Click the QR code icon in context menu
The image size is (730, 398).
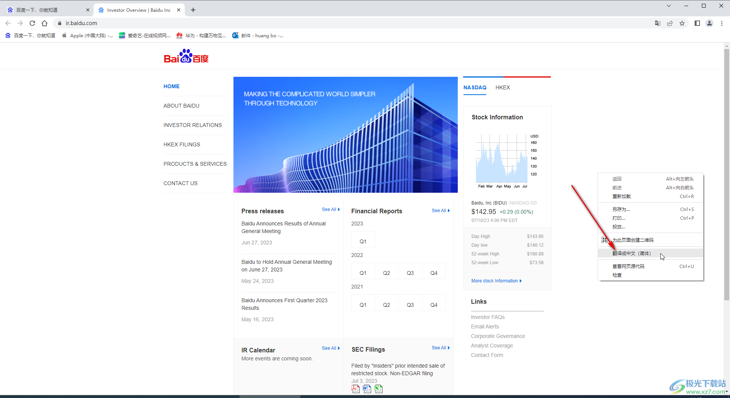coord(605,240)
